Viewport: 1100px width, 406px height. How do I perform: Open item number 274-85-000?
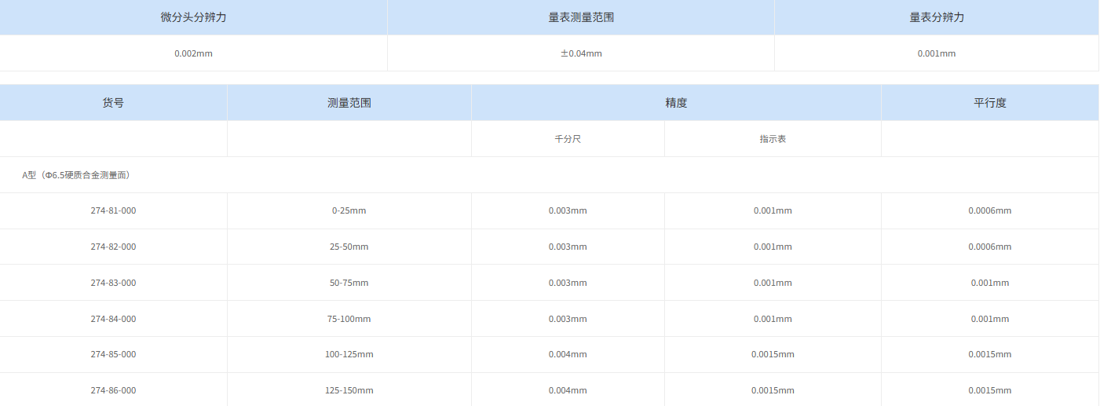pyautogui.click(x=113, y=354)
